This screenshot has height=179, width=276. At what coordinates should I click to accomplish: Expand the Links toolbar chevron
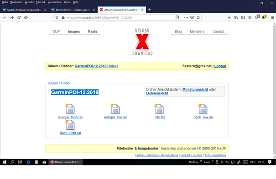213,161
